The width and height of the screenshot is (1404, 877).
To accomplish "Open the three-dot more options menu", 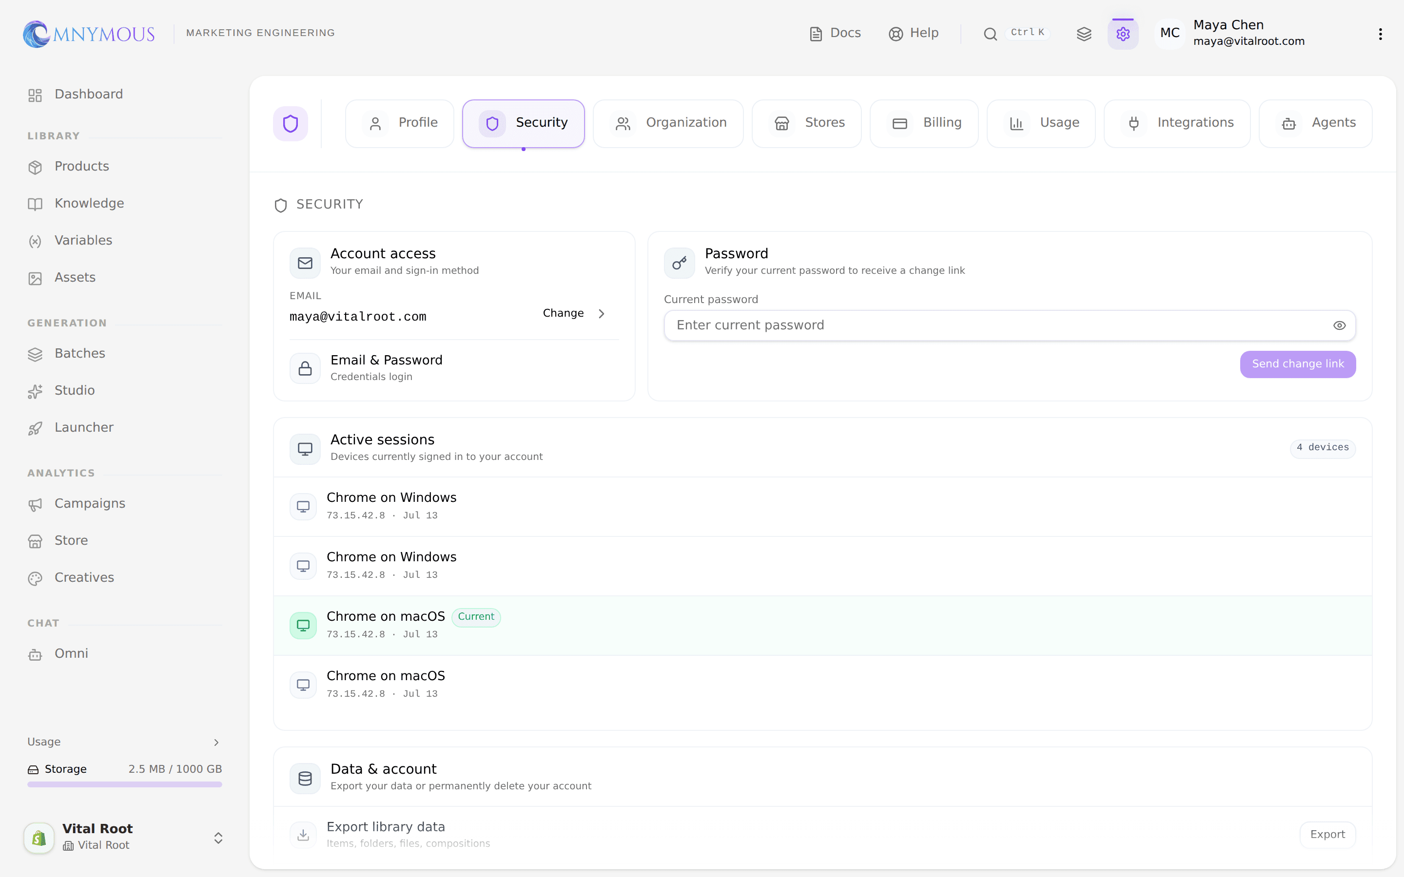I will (1380, 34).
